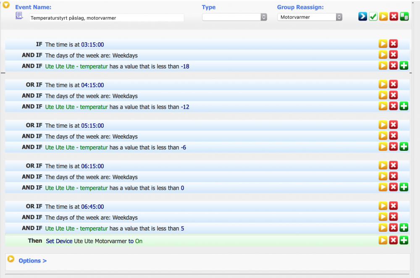This screenshot has width=420, height=278.
Task: Click the Set Device link in the Then row
Action: (58, 241)
